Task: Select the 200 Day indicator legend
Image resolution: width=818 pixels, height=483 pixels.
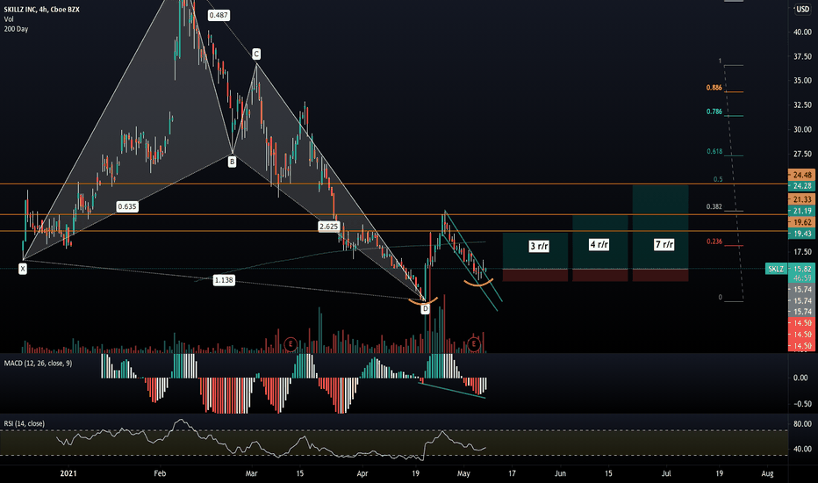Action: click(x=16, y=29)
